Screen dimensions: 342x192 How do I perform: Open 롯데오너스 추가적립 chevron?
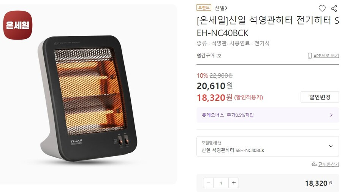[331, 115]
